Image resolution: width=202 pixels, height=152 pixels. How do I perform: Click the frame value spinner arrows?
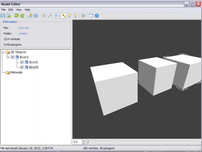coord(84,142)
